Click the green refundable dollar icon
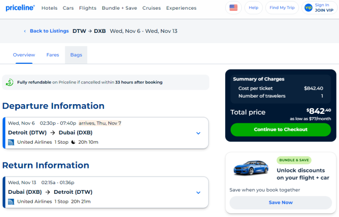The width and height of the screenshot is (339, 217). click(10, 82)
